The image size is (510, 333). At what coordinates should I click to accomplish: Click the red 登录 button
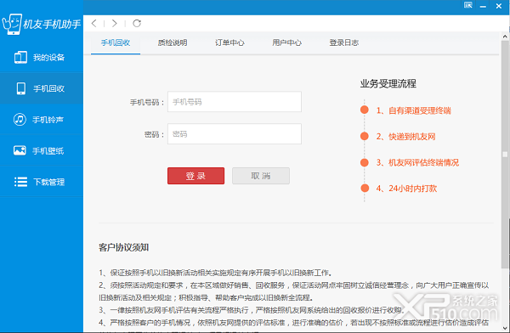pos(195,176)
